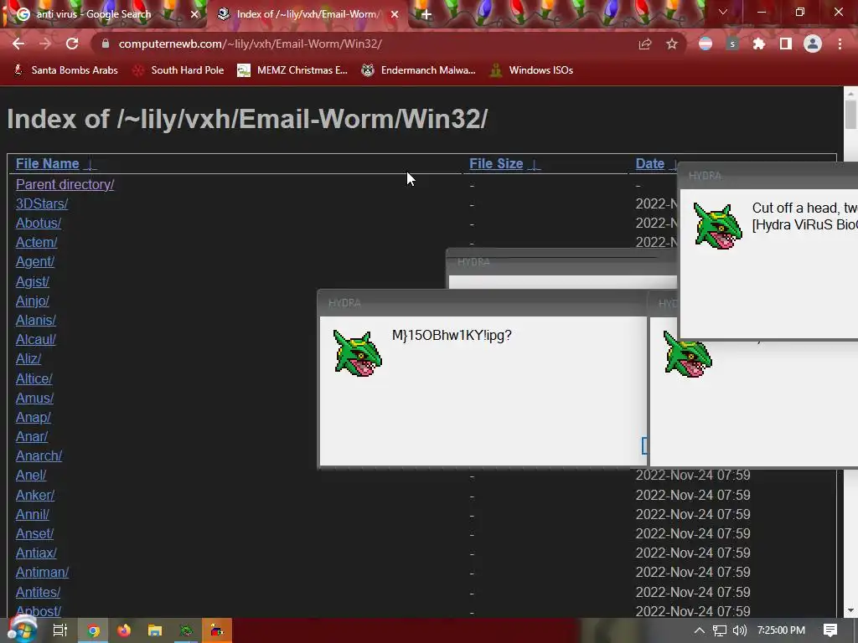
Task: Open the Annil/ folder
Action: point(33,514)
